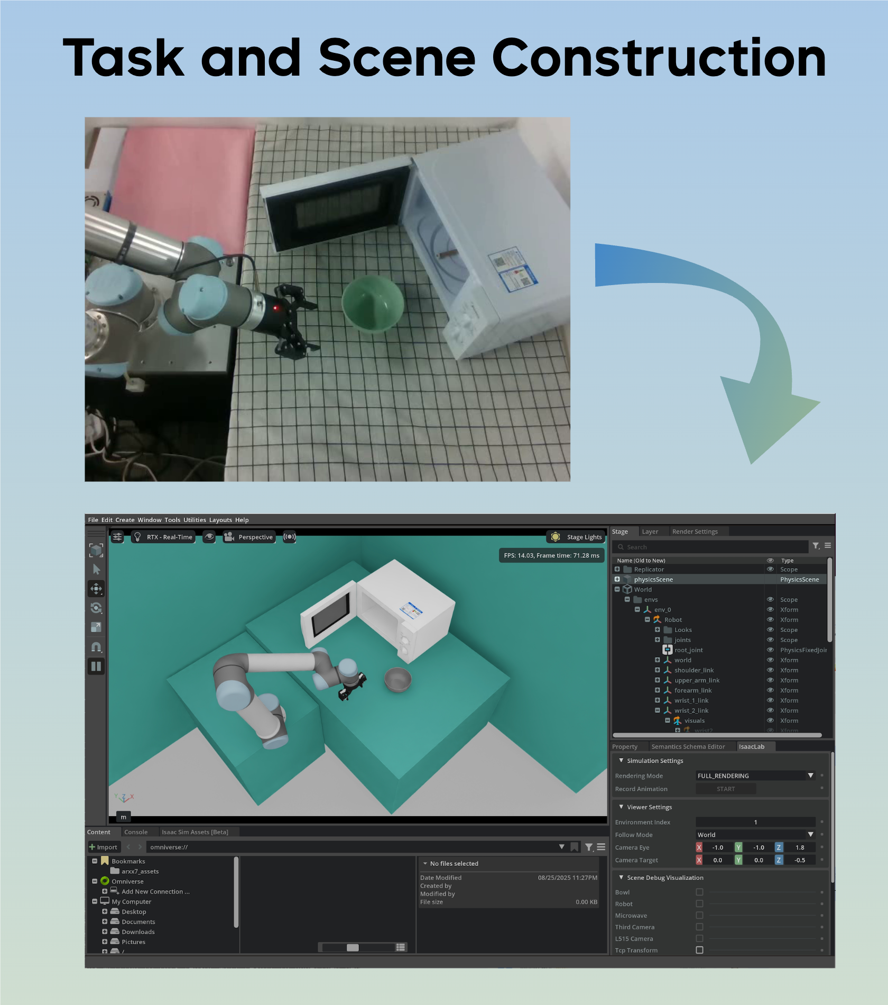Toggle content grid view icon
888x1005 pixels.
point(401,947)
